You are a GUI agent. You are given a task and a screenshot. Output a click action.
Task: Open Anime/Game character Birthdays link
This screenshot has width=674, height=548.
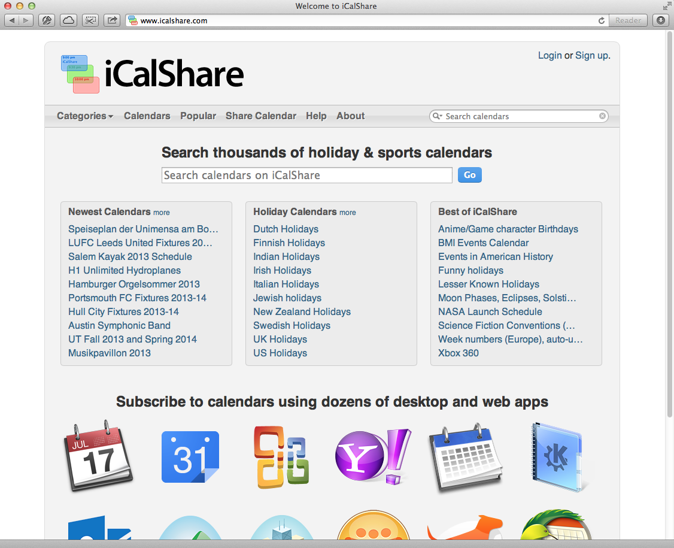pyautogui.click(x=508, y=229)
